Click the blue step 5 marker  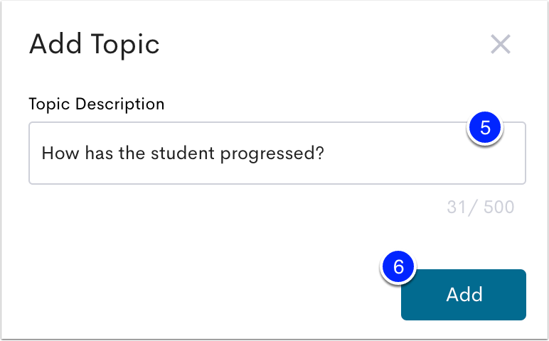(485, 128)
